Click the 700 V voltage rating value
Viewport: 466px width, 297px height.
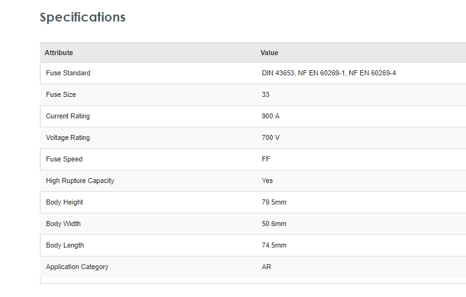[270, 138]
